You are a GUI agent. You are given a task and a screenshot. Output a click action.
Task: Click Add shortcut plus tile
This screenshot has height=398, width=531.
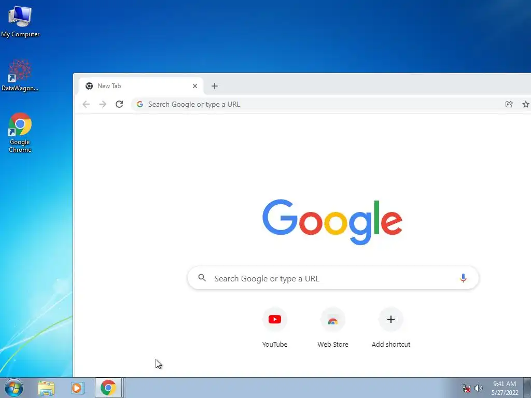tap(391, 328)
